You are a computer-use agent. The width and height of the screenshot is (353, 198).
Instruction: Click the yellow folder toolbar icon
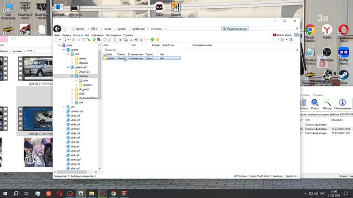tap(157, 40)
